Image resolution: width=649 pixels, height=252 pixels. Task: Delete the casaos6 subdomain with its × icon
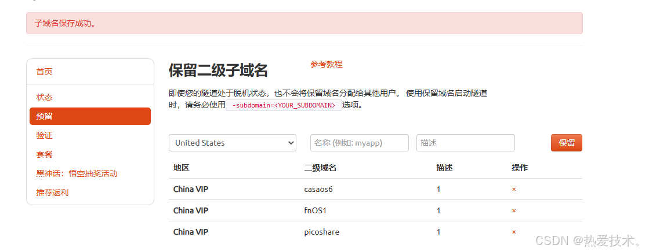(x=514, y=190)
